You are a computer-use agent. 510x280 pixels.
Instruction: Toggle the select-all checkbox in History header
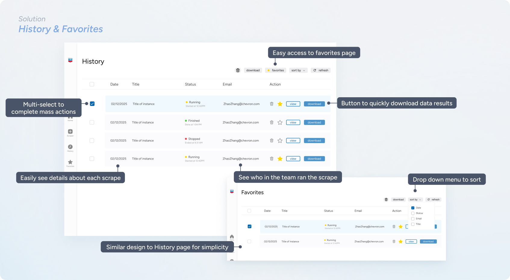pos(92,84)
